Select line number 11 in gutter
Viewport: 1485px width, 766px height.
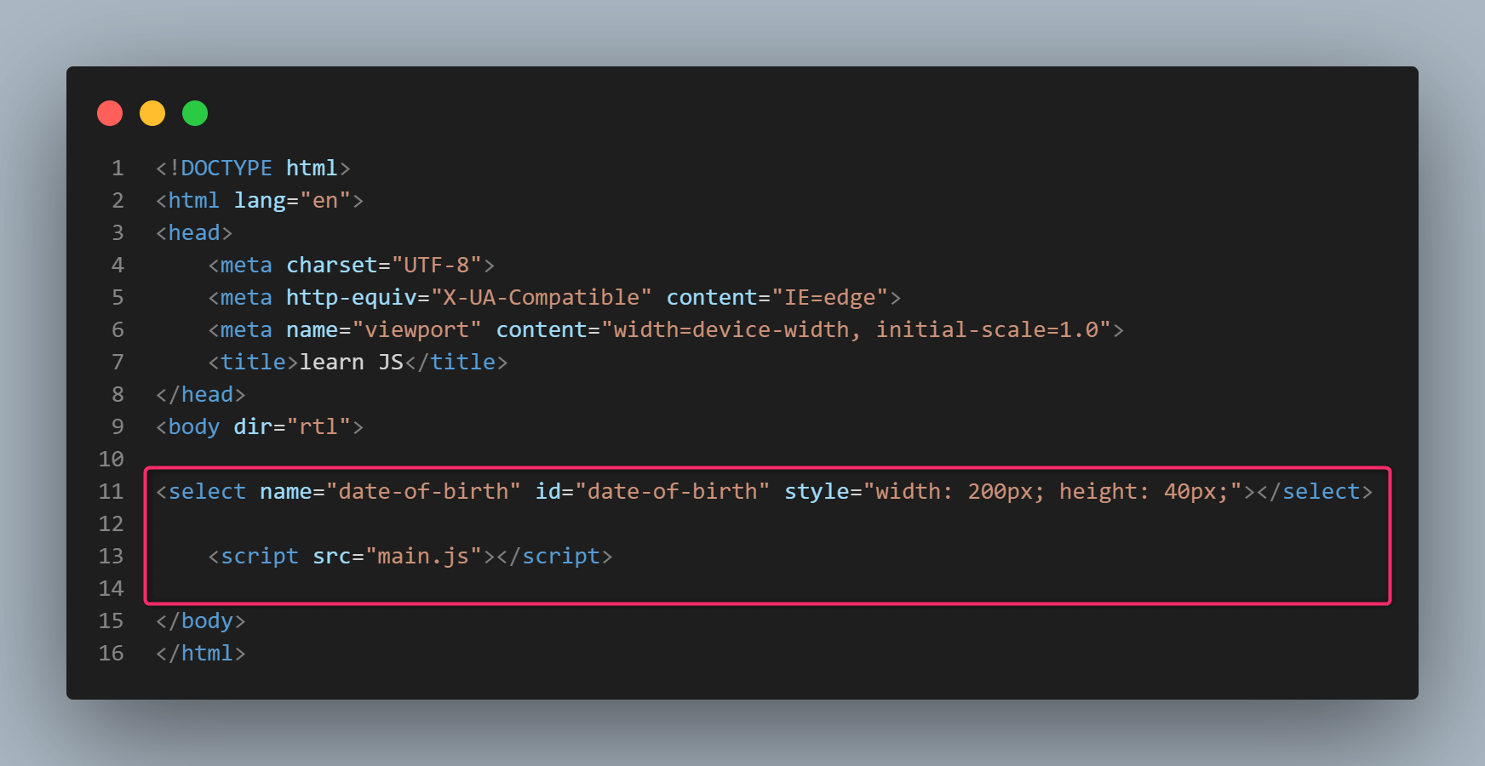(x=112, y=492)
